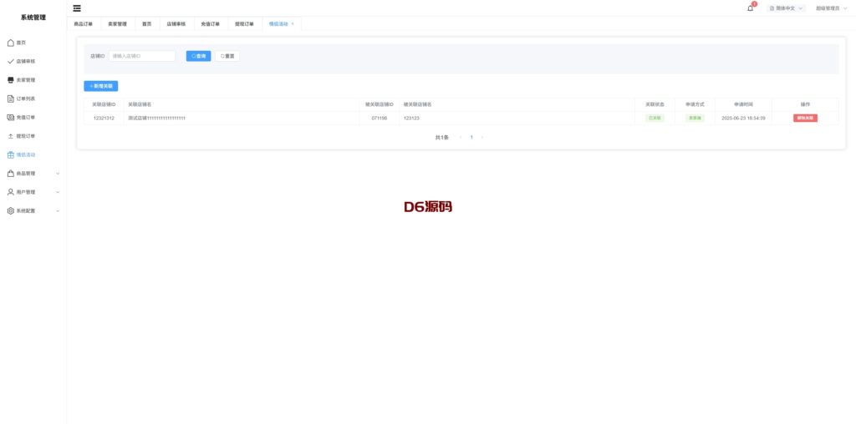Focus the 店铺ID input field
Viewport: 856px width, 424px height.
142,56
